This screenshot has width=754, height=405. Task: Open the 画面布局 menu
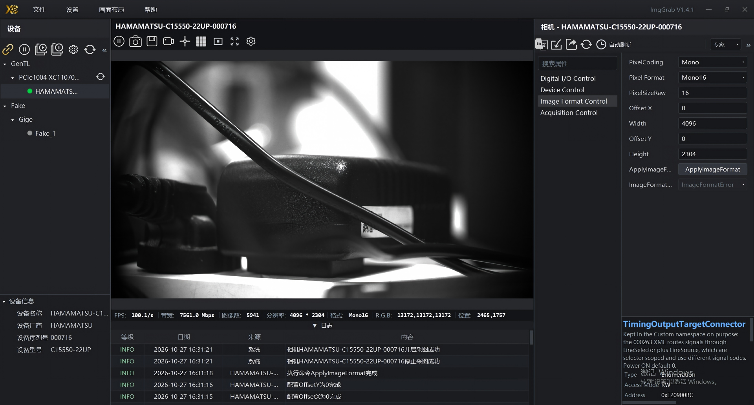click(112, 9)
